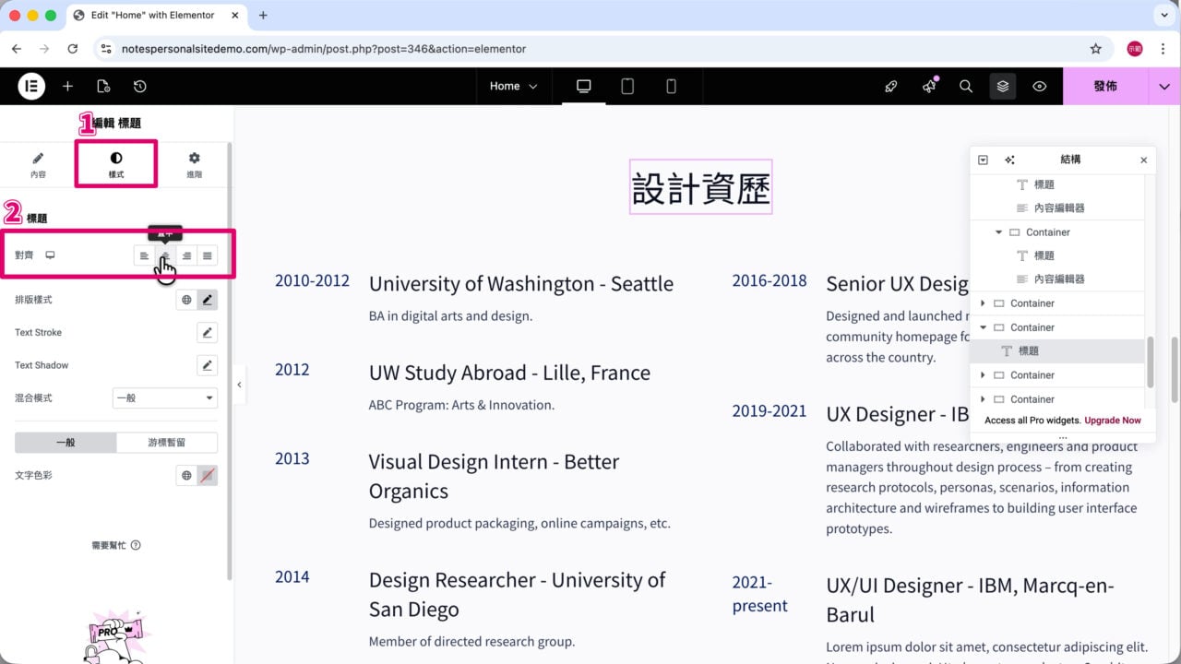Viewport: 1181px width, 664px height.
Task: Preview changes with the eye icon
Action: (x=1040, y=86)
